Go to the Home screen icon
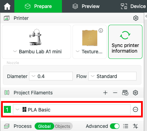The width and height of the screenshot is (147, 131). coord(7,6)
